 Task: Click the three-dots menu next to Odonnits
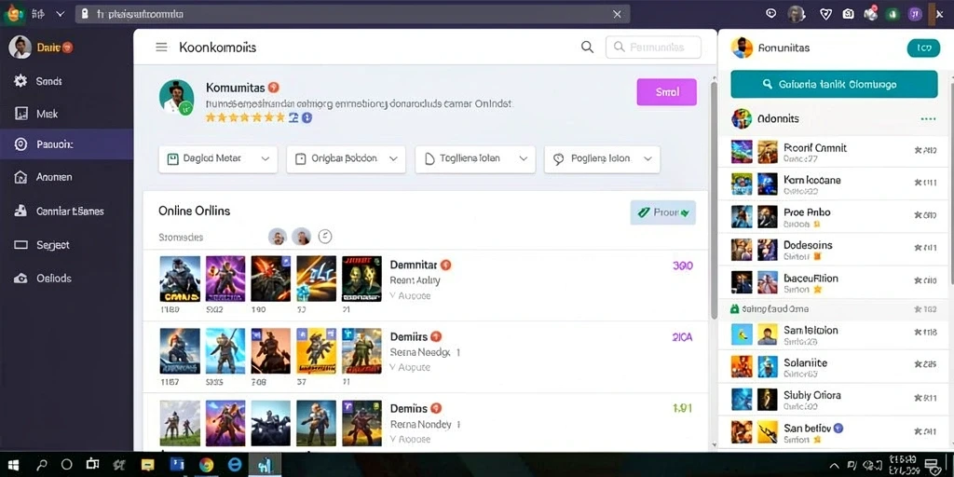click(929, 119)
